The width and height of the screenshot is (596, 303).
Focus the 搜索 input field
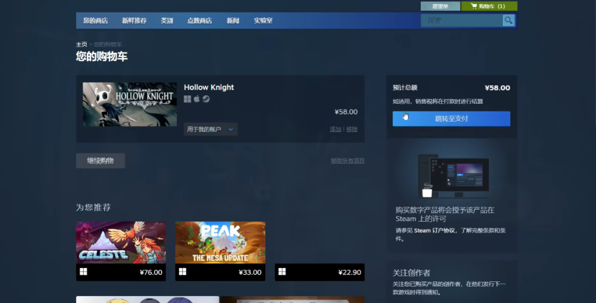[462, 20]
